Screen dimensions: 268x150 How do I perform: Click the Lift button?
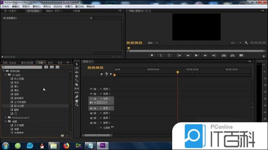(224, 55)
